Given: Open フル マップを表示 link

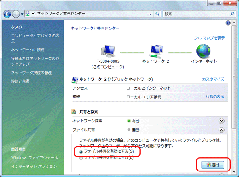Looking at the screenshot, I should [x=209, y=38].
